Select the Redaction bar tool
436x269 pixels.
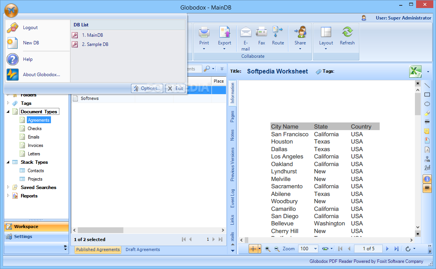427,122
